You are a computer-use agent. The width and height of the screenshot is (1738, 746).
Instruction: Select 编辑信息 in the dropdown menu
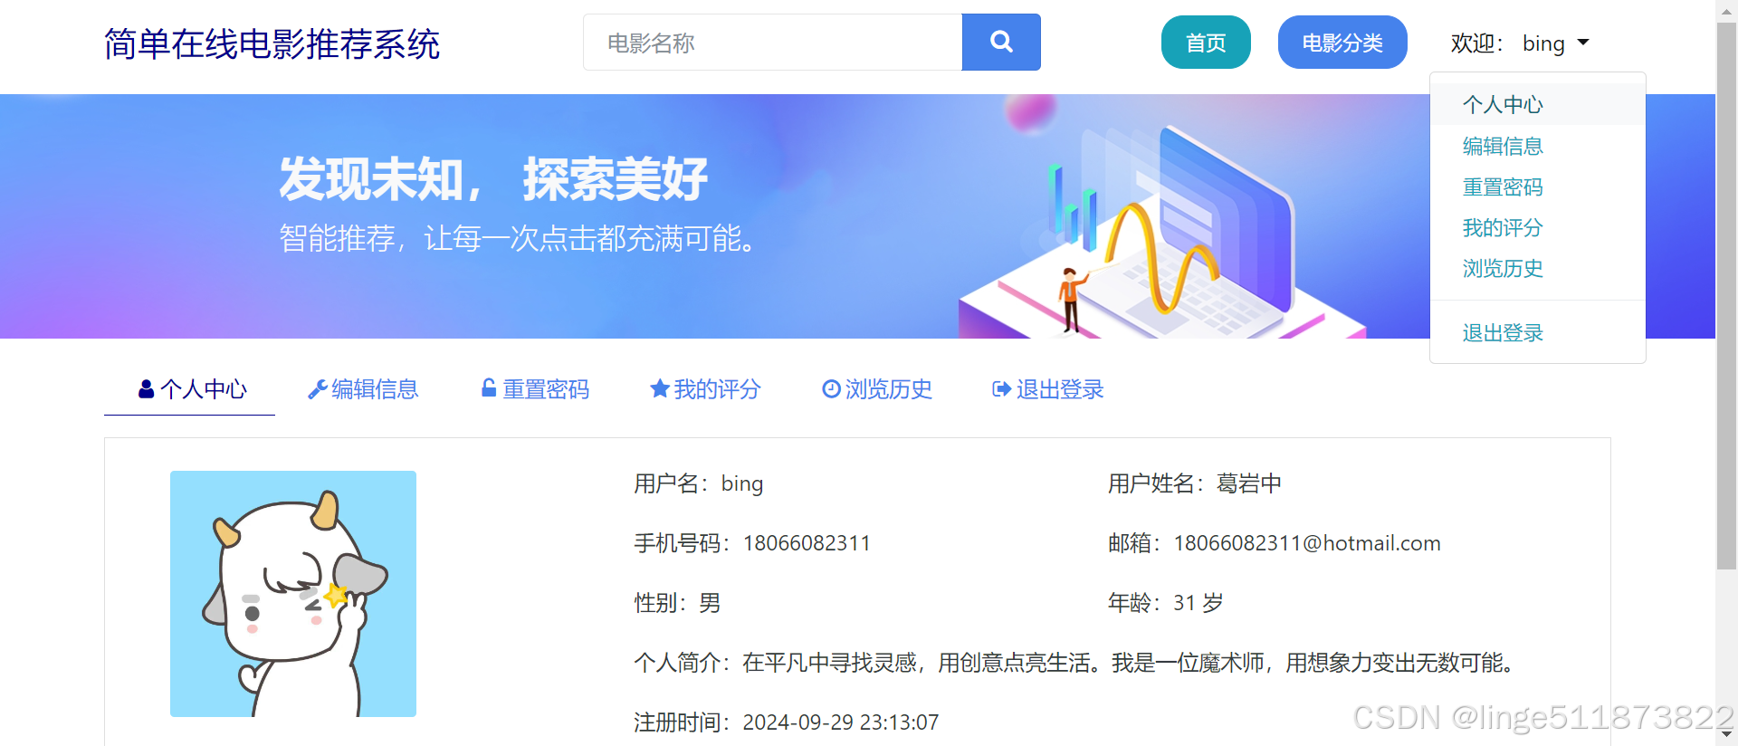[x=1537, y=146]
